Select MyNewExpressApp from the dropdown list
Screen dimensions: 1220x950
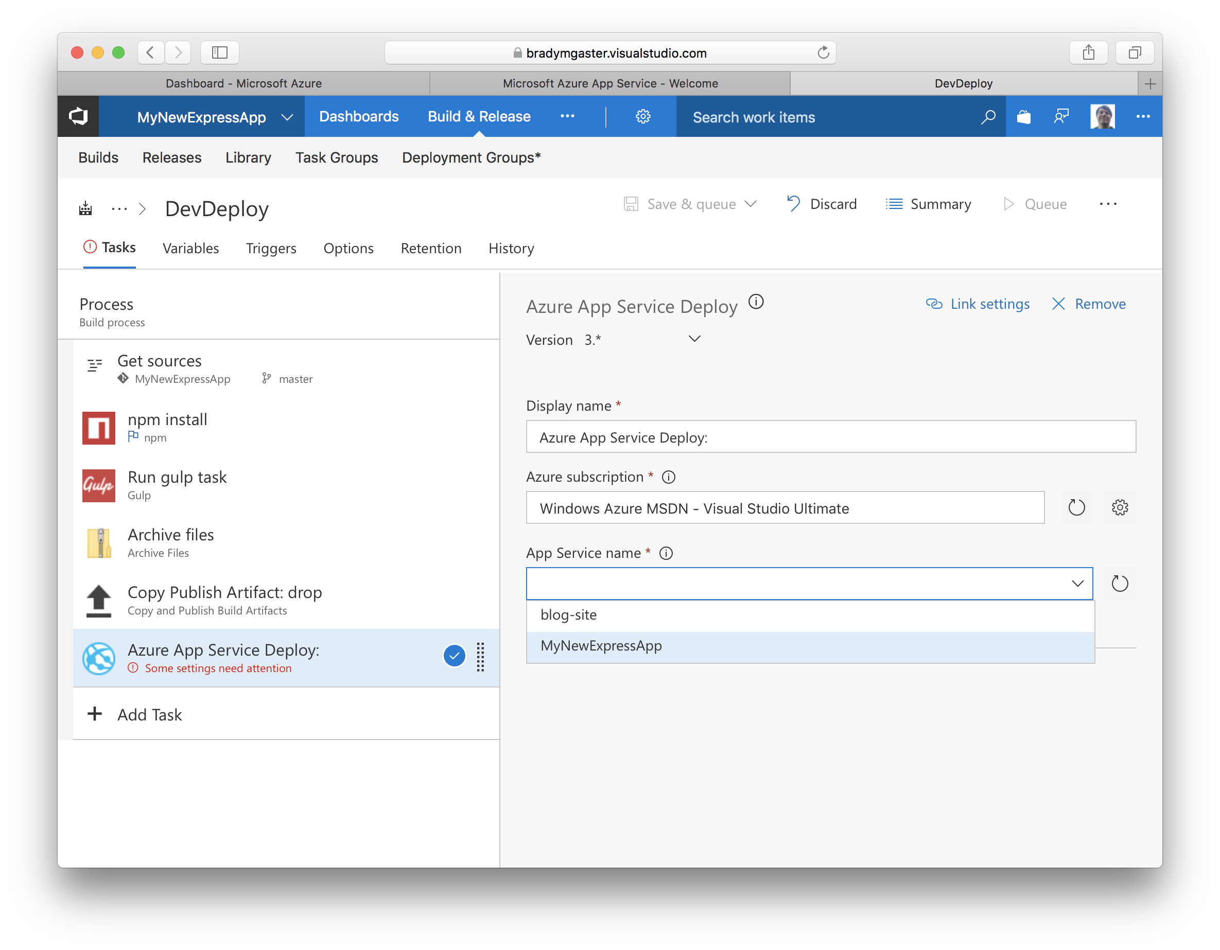pyautogui.click(x=810, y=647)
